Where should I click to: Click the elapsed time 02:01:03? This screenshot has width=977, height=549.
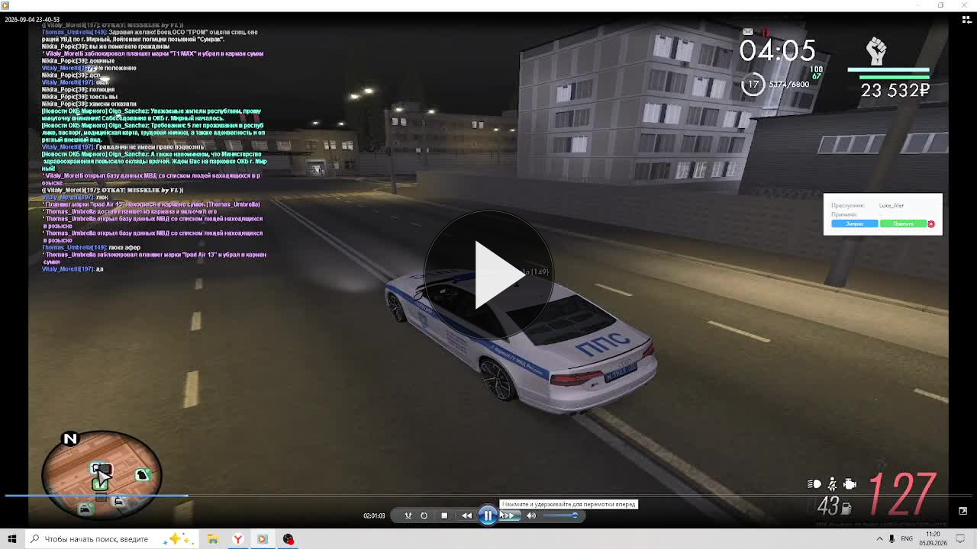point(374,516)
